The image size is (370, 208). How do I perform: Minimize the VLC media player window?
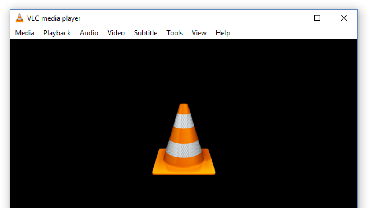coord(291,18)
